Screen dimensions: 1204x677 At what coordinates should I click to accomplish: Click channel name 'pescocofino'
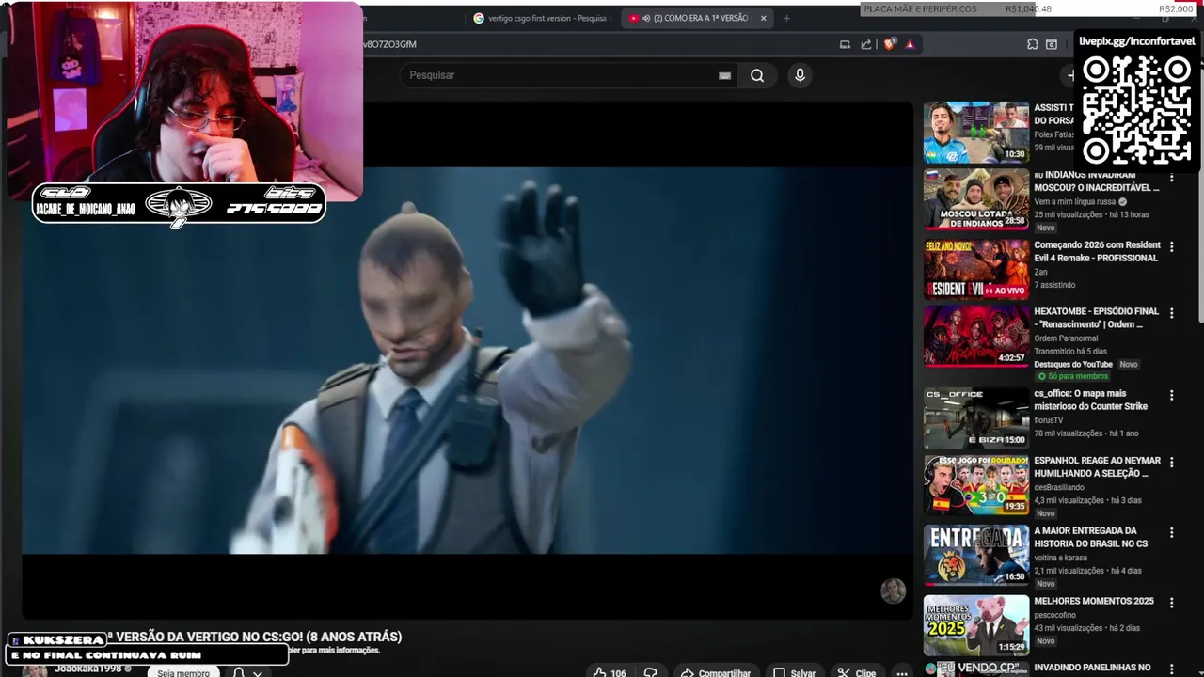(x=1054, y=615)
